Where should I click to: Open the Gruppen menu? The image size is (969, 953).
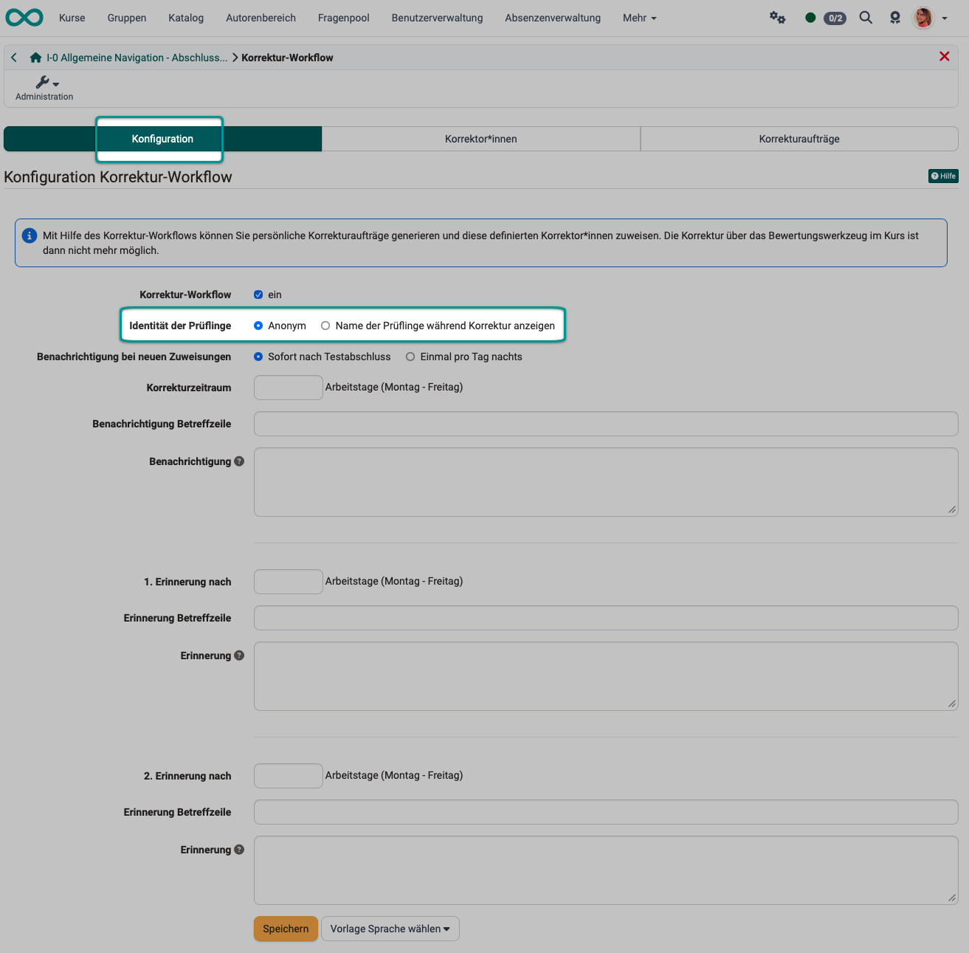pyautogui.click(x=127, y=18)
